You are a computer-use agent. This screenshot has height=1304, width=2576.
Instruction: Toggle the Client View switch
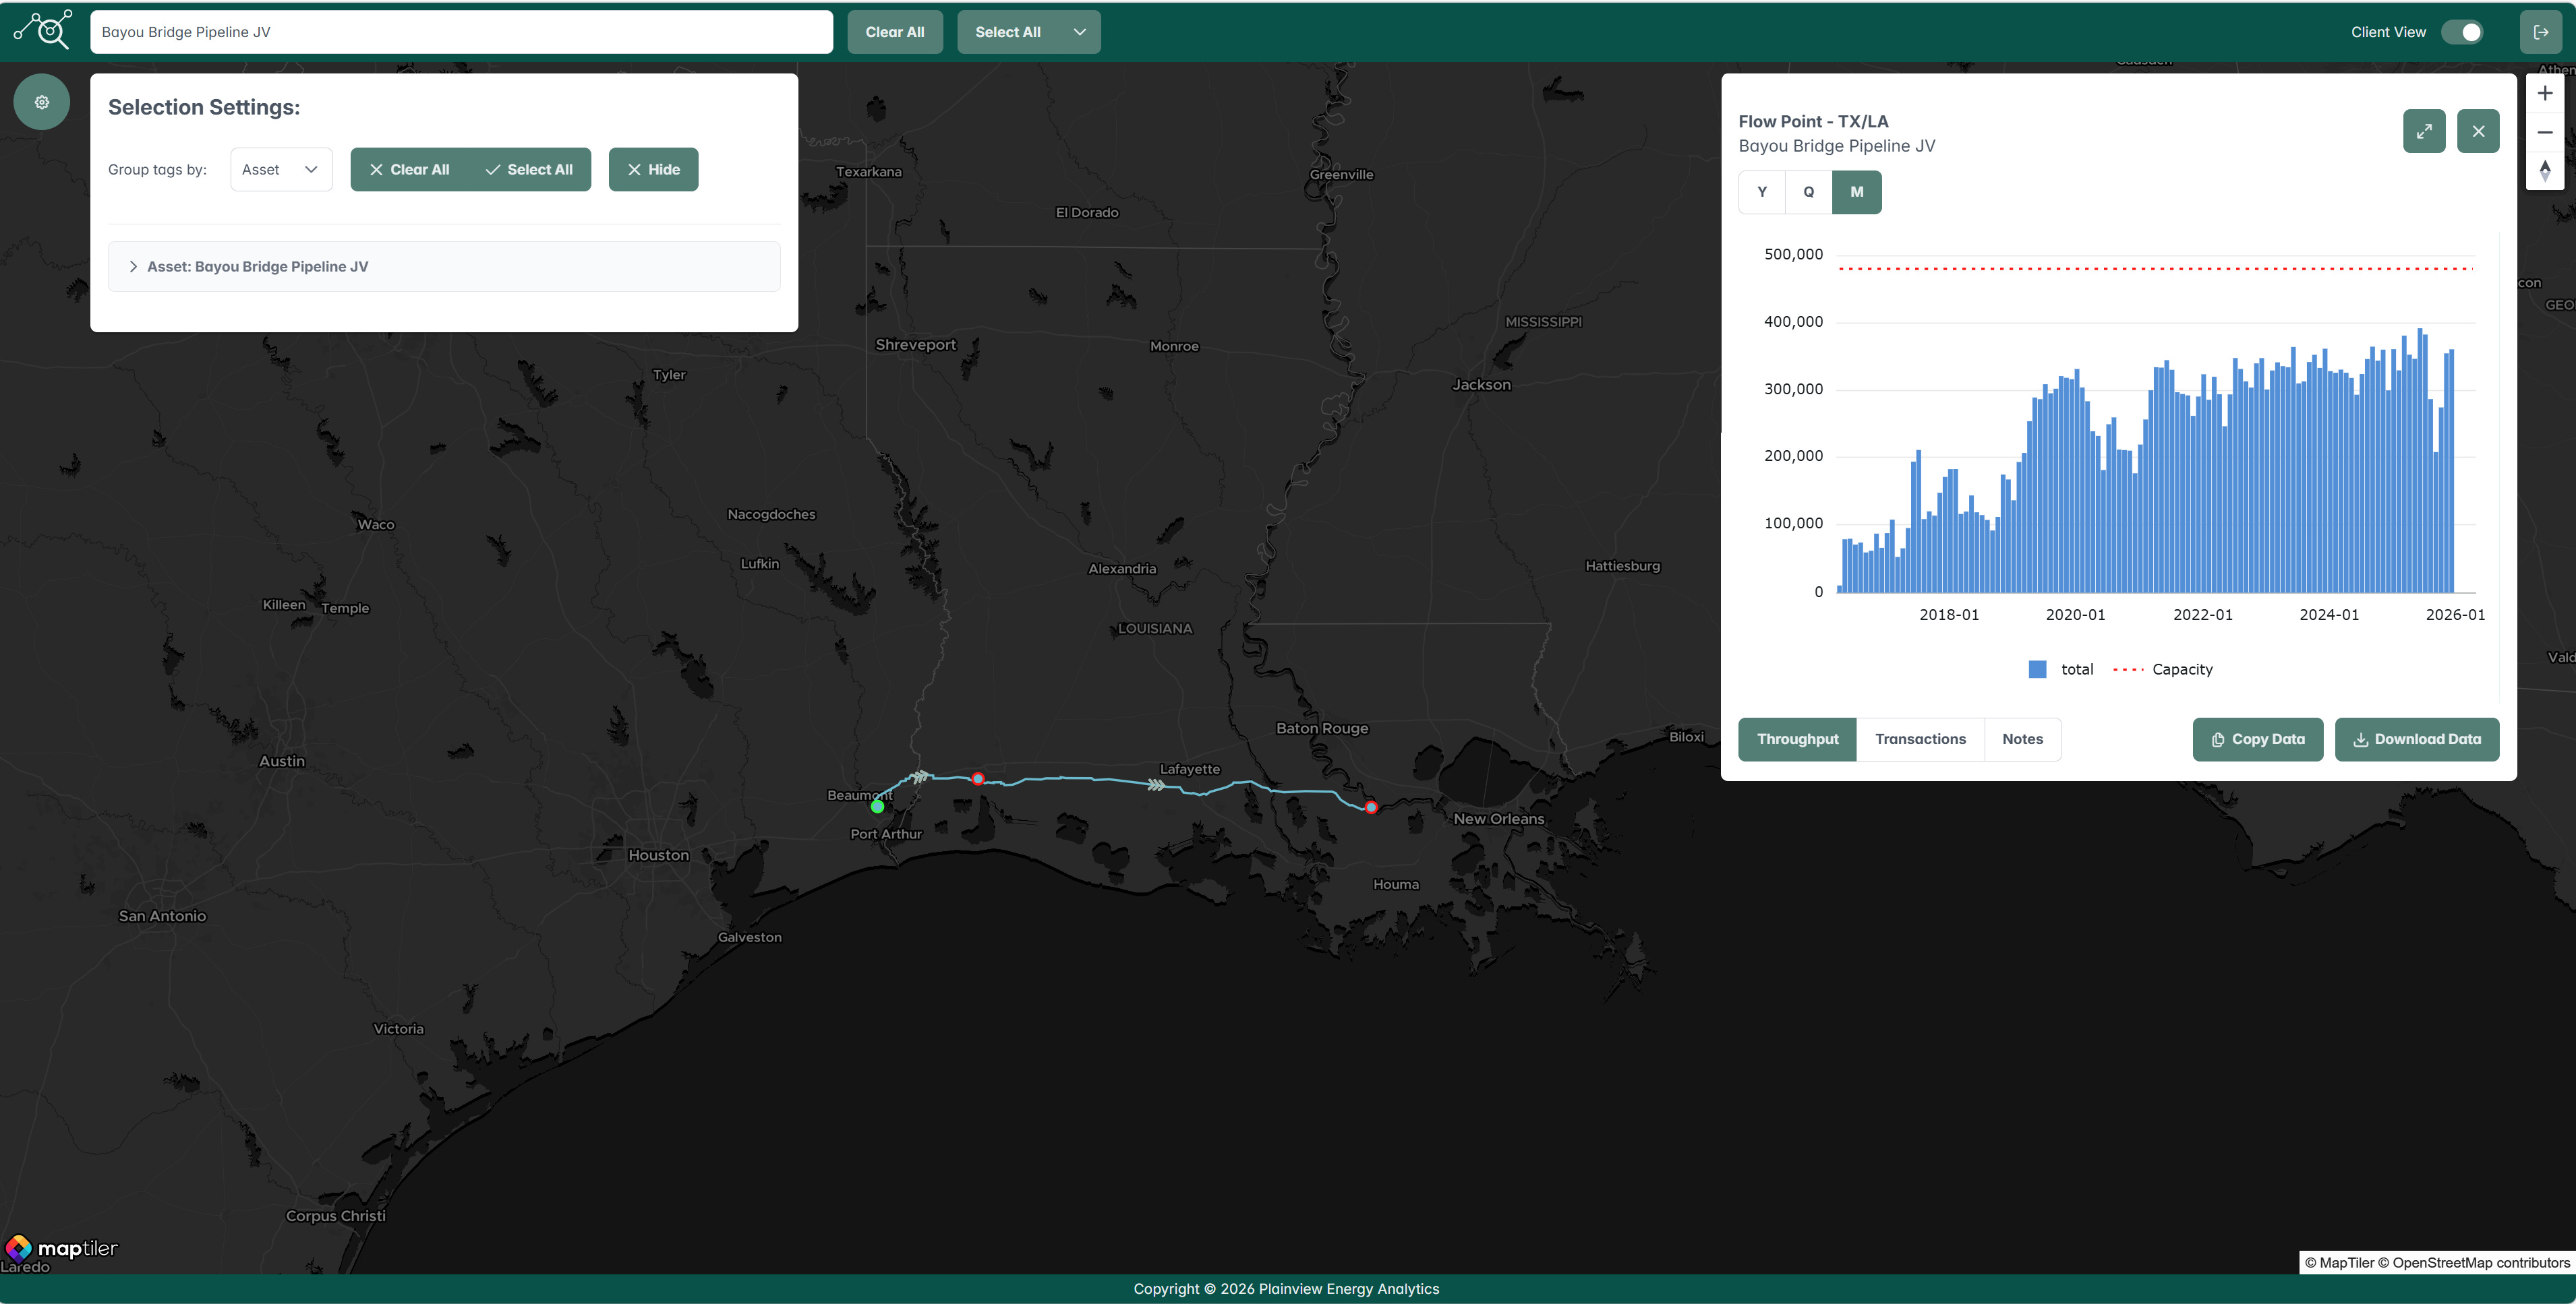[x=2461, y=32]
